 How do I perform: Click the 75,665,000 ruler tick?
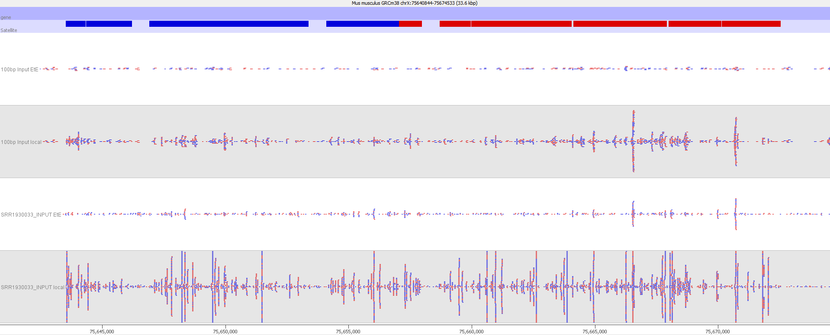click(x=595, y=326)
